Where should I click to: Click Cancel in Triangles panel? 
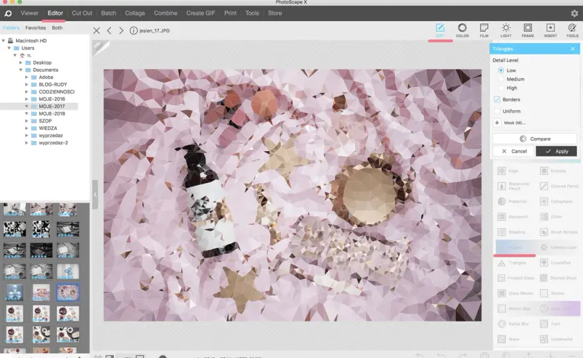click(x=513, y=151)
